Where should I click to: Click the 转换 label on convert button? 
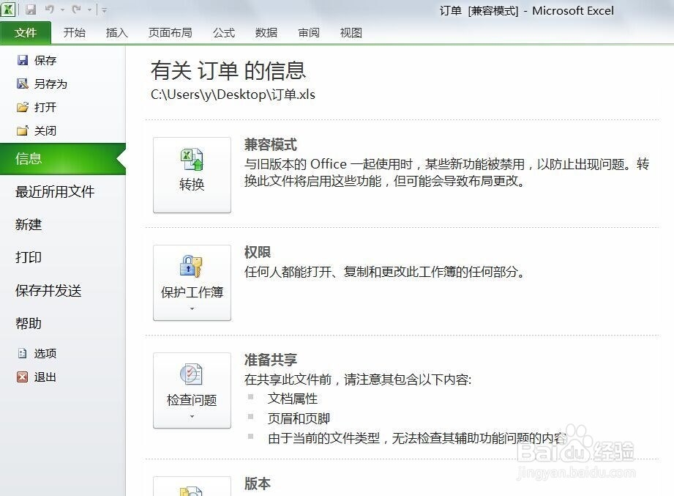(192, 185)
